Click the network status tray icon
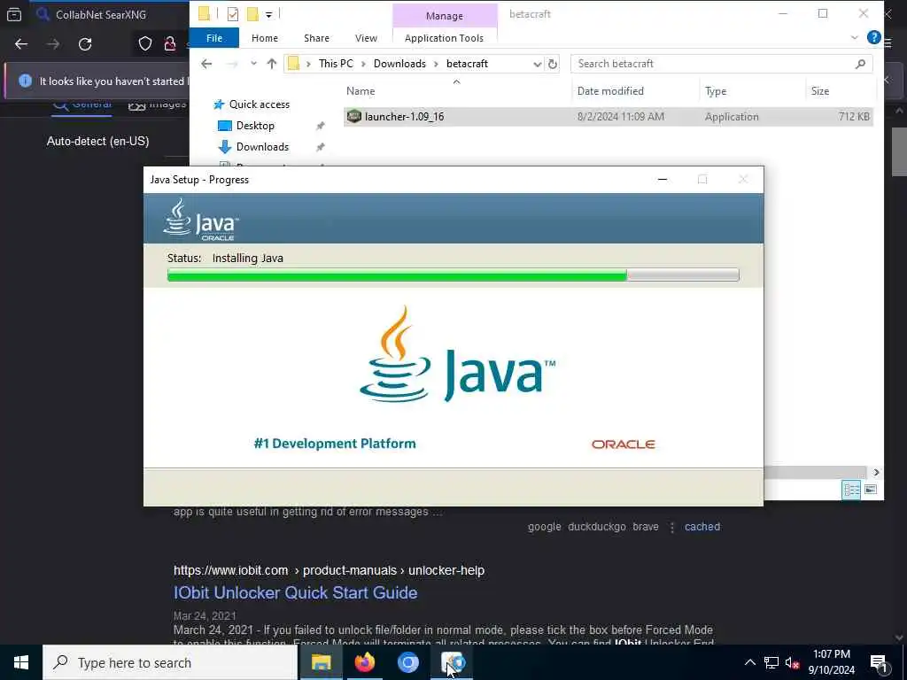Image resolution: width=907 pixels, height=680 pixels. click(771, 662)
